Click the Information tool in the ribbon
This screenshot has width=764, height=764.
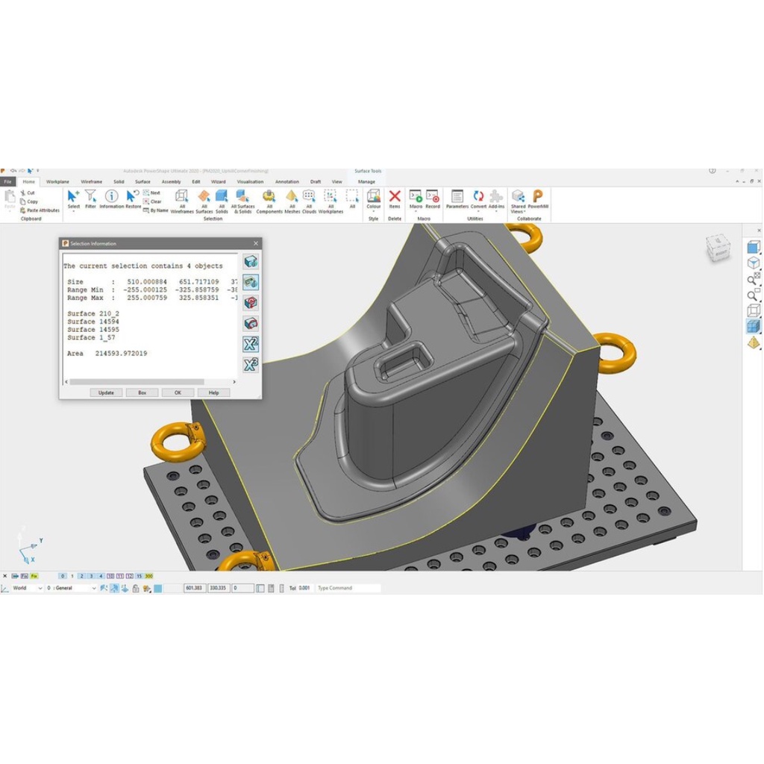coord(111,198)
